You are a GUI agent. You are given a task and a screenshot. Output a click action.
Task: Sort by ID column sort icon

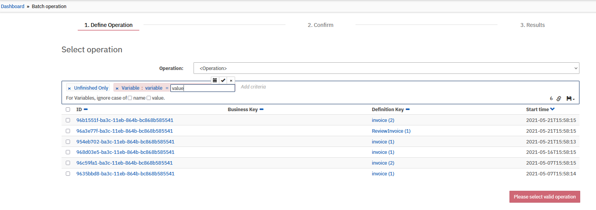[86, 110]
